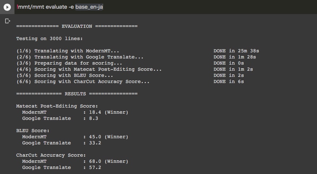Click '(1/6) Translating with ModernMT...' line
The height and width of the screenshot is (174, 317).
coord(68,51)
